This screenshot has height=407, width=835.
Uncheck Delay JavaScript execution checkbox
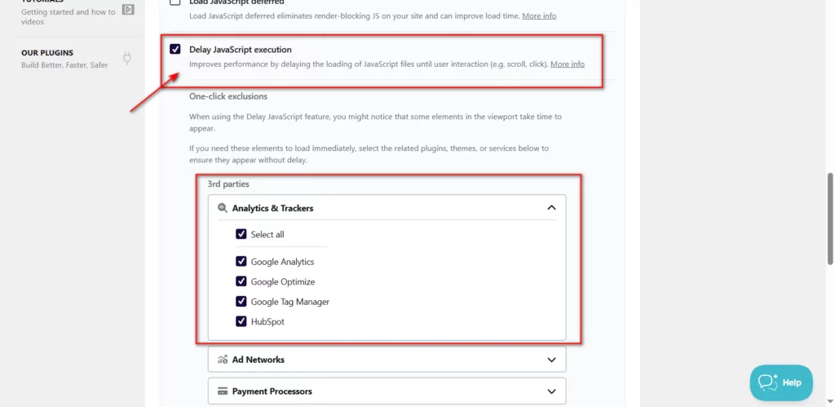(x=175, y=50)
